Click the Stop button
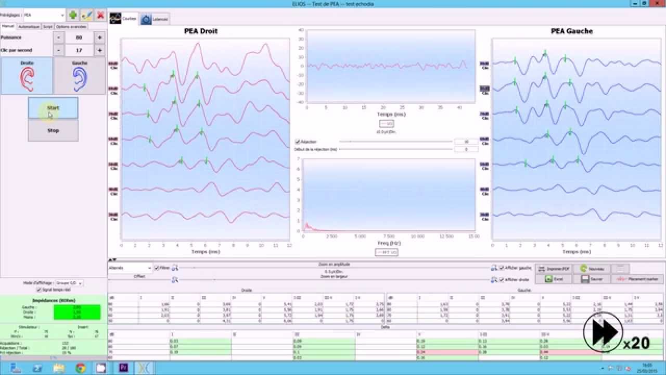 click(x=53, y=130)
